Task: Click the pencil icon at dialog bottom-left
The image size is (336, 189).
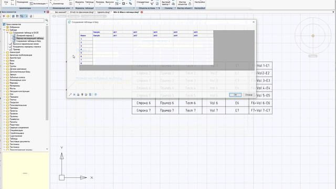Action: [x=70, y=94]
